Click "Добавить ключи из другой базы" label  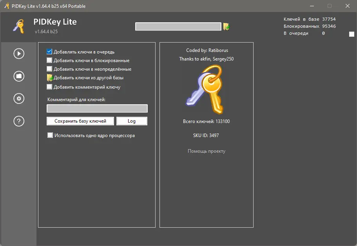pos(89,78)
